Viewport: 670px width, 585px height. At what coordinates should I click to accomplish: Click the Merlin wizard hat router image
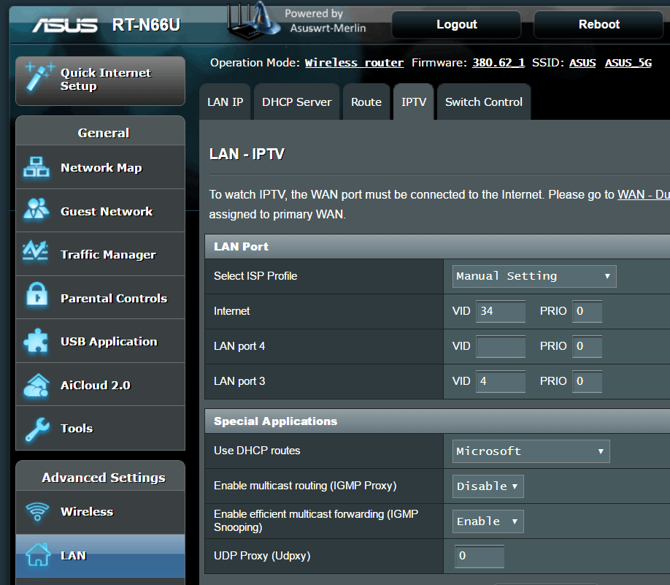point(254,20)
